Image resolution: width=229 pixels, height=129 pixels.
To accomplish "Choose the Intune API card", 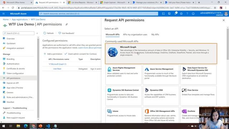I will click(x=123, y=115).
